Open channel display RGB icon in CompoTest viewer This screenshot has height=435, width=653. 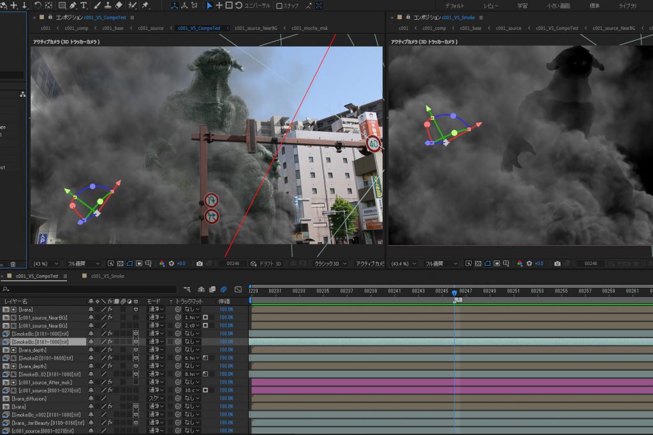tap(162, 264)
